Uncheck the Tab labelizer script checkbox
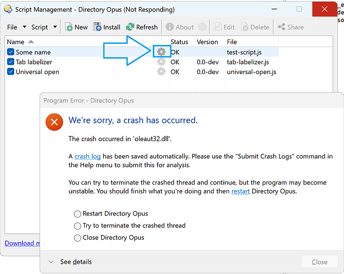Image resolution: width=344 pixels, height=274 pixels. pyautogui.click(x=10, y=62)
